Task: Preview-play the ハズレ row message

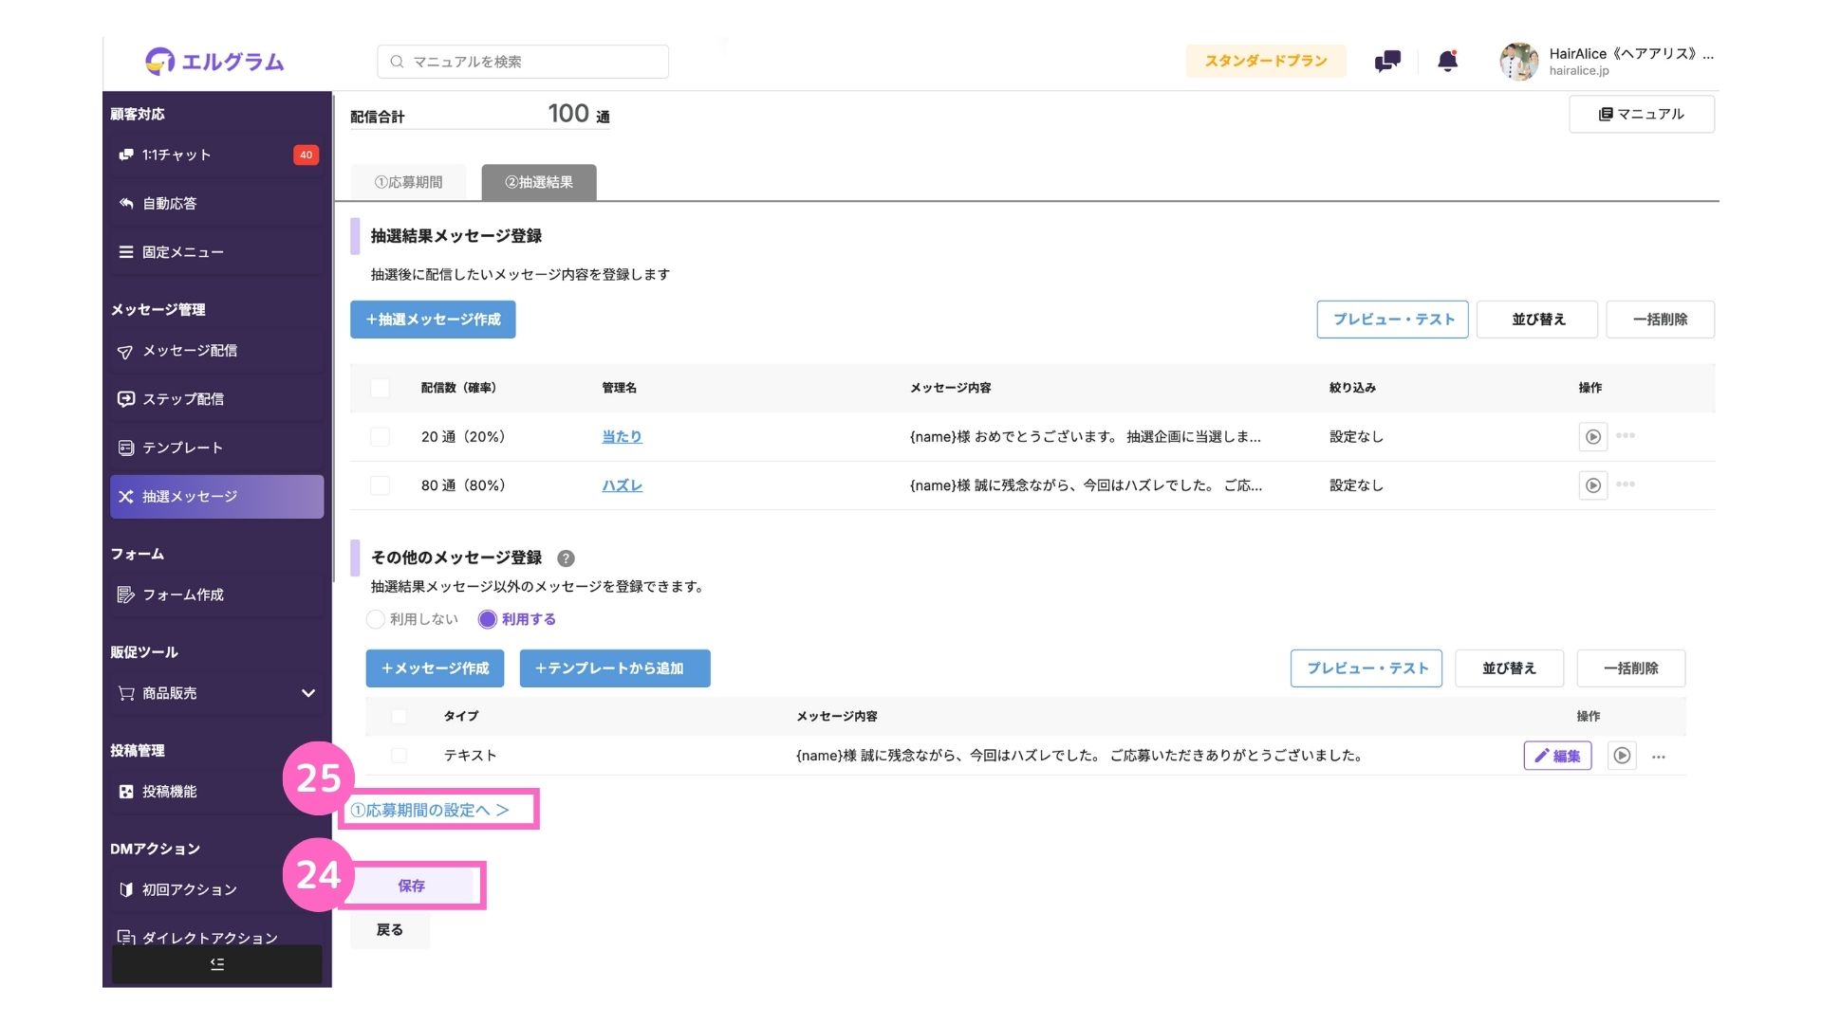Action: 1593,485
